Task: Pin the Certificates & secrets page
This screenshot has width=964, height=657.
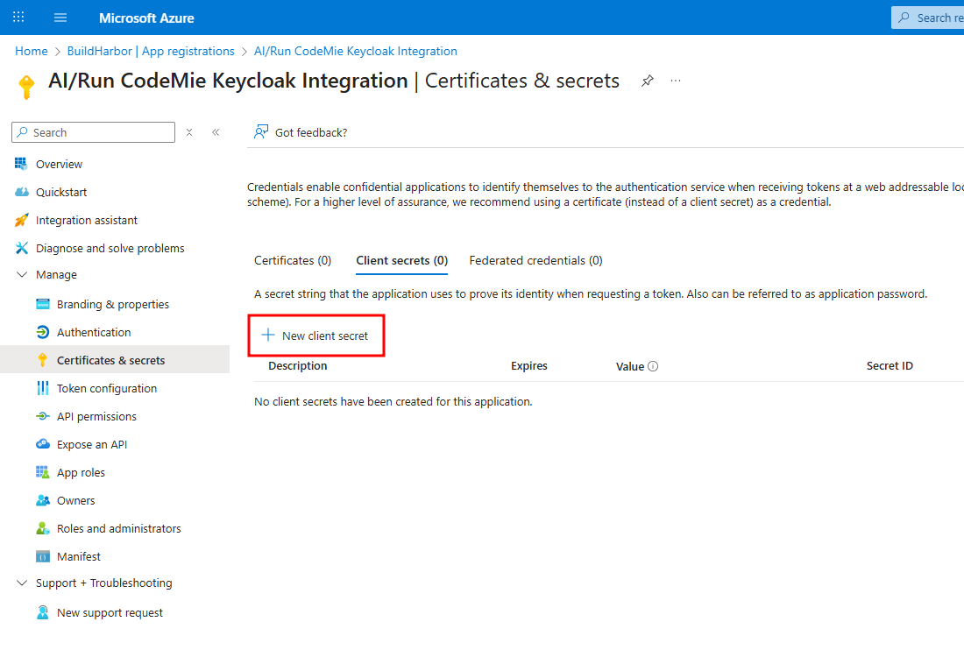Action: click(x=647, y=81)
